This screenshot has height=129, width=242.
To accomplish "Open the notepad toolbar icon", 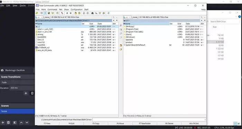I will (x=108, y=13).
